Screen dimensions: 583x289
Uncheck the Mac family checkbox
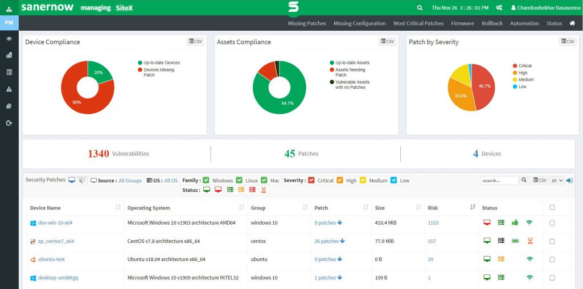point(264,180)
